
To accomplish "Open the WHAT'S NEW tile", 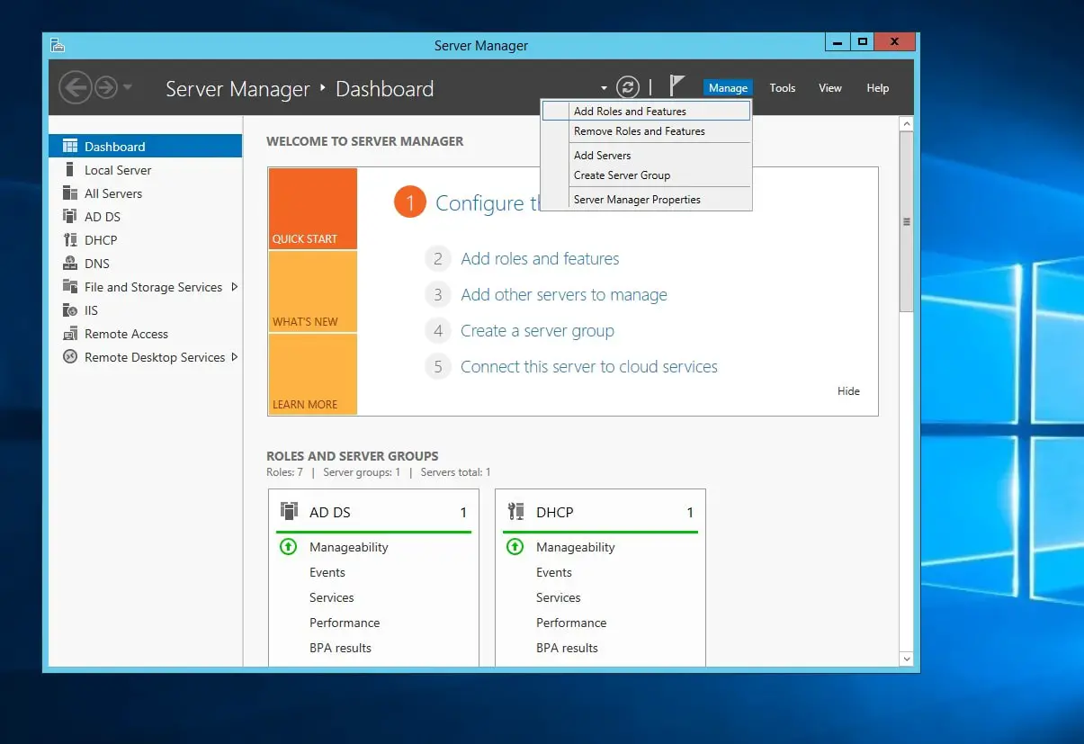I will coord(313,291).
